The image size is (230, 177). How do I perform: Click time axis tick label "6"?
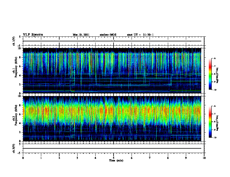132,158
